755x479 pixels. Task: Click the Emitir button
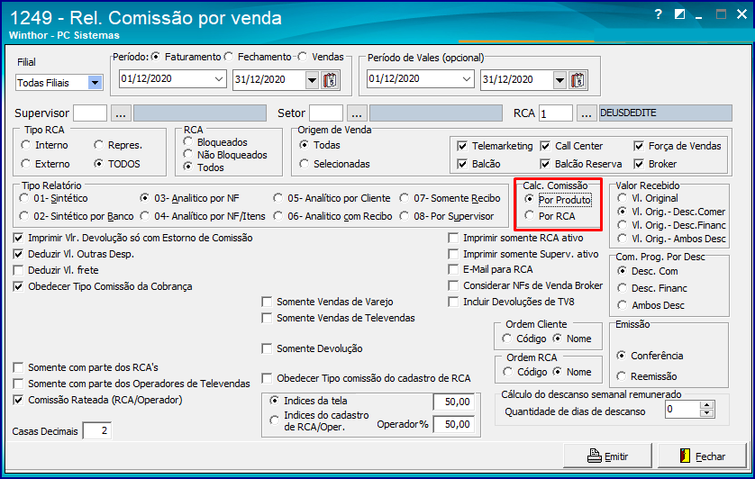click(x=607, y=456)
